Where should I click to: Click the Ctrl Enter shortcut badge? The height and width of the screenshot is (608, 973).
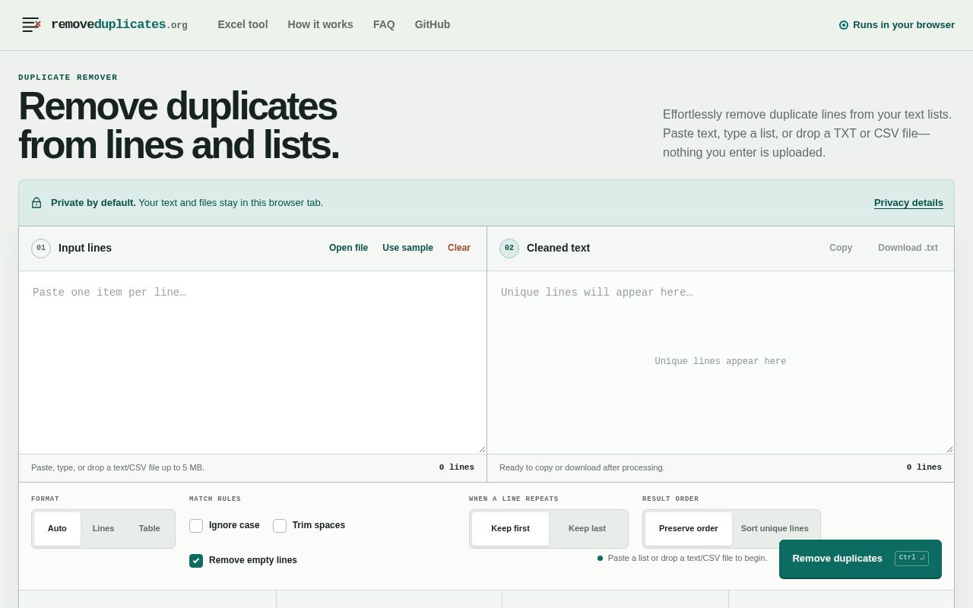click(911, 559)
